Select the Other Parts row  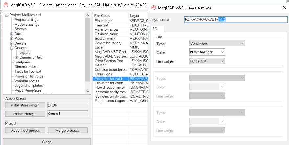pos(121,74)
